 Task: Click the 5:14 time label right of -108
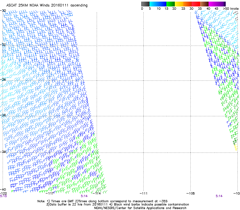(x=219, y=196)
